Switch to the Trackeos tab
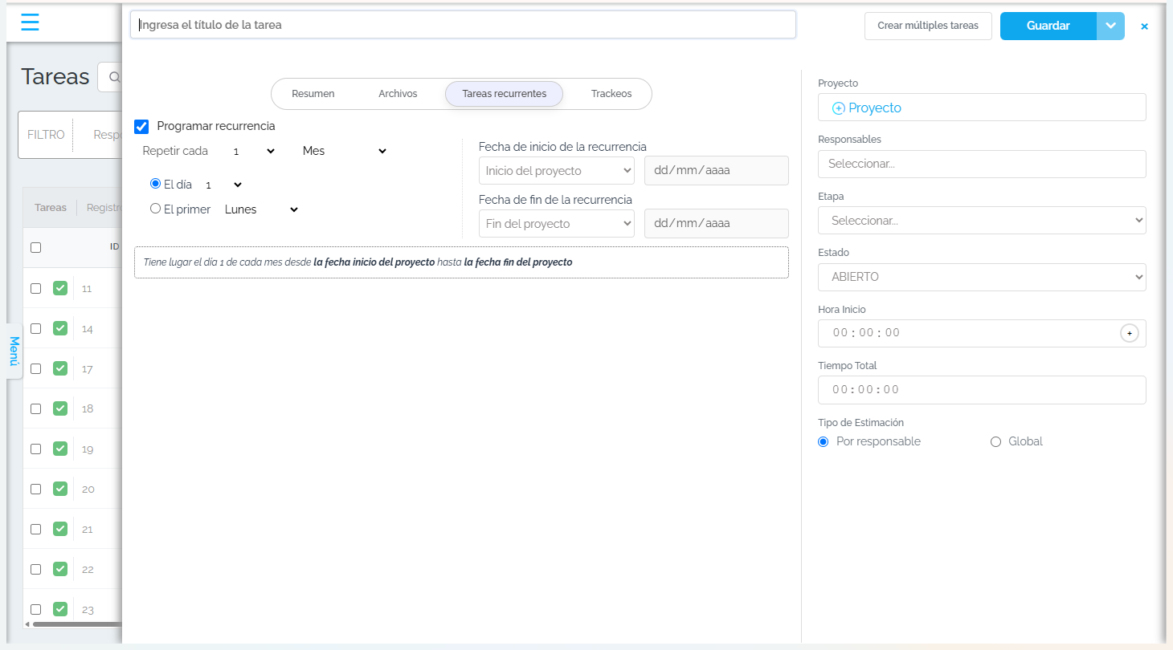 click(611, 94)
